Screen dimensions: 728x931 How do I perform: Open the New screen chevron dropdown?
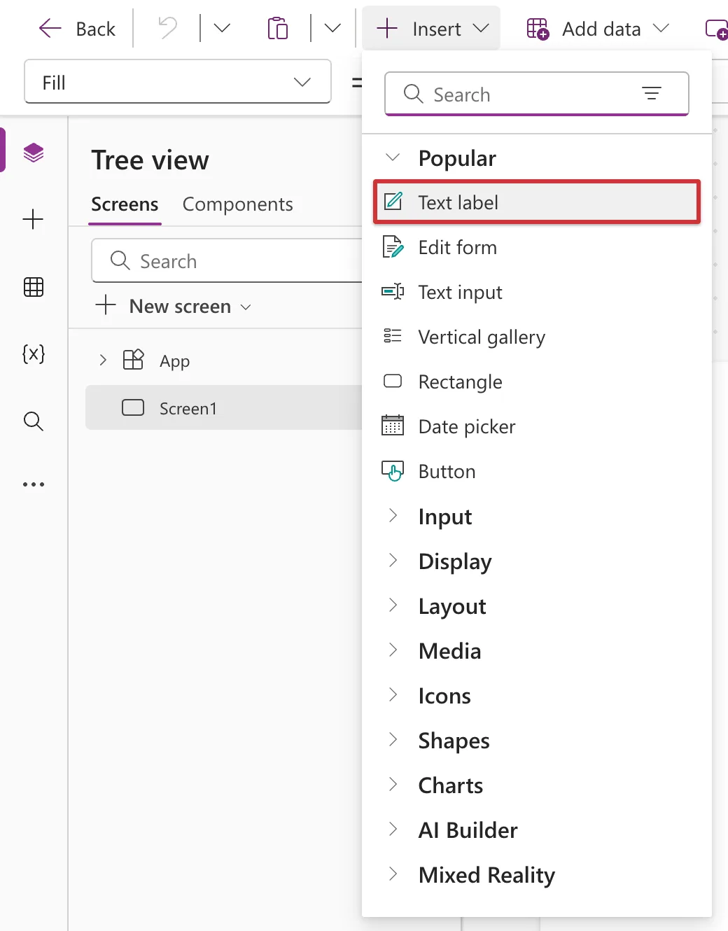click(x=246, y=307)
